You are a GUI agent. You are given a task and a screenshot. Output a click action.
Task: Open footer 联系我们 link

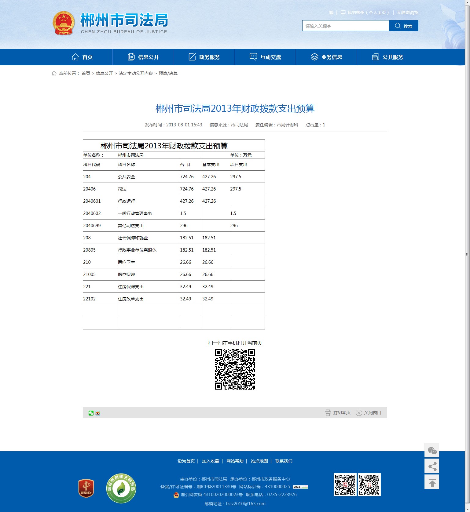(x=284, y=461)
